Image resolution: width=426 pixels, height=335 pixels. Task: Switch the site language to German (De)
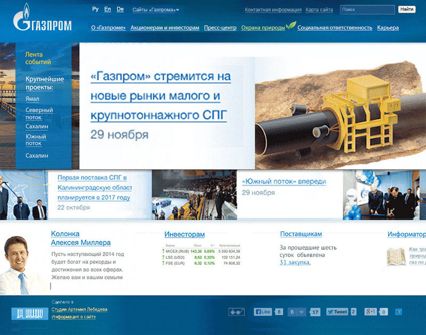[120, 10]
